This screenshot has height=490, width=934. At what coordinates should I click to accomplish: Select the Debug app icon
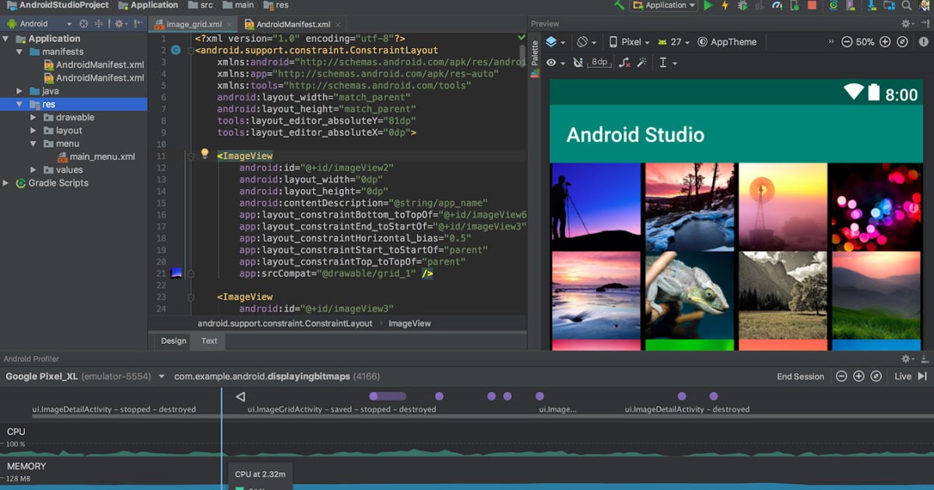742,7
